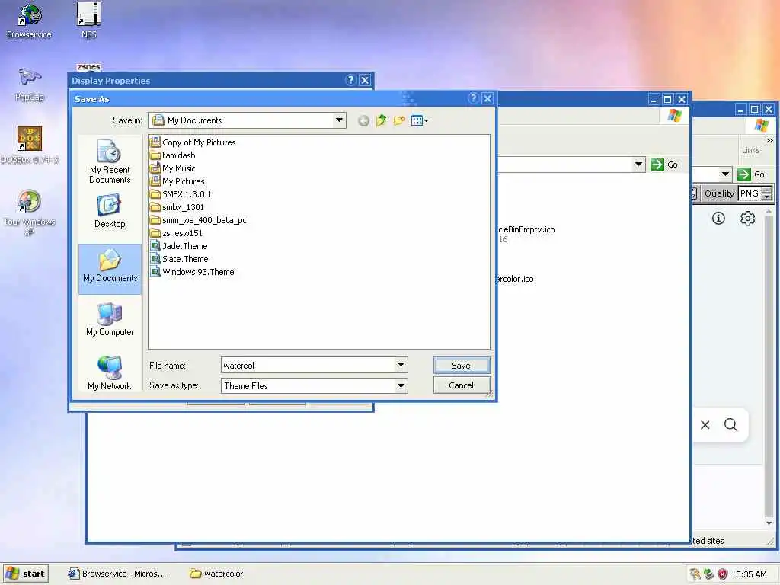Image resolution: width=780 pixels, height=585 pixels.
Task: Click the Back arrow in Save As toolbar
Action: point(363,121)
